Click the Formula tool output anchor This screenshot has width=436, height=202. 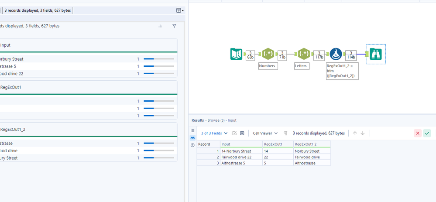(x=344, y=54)
